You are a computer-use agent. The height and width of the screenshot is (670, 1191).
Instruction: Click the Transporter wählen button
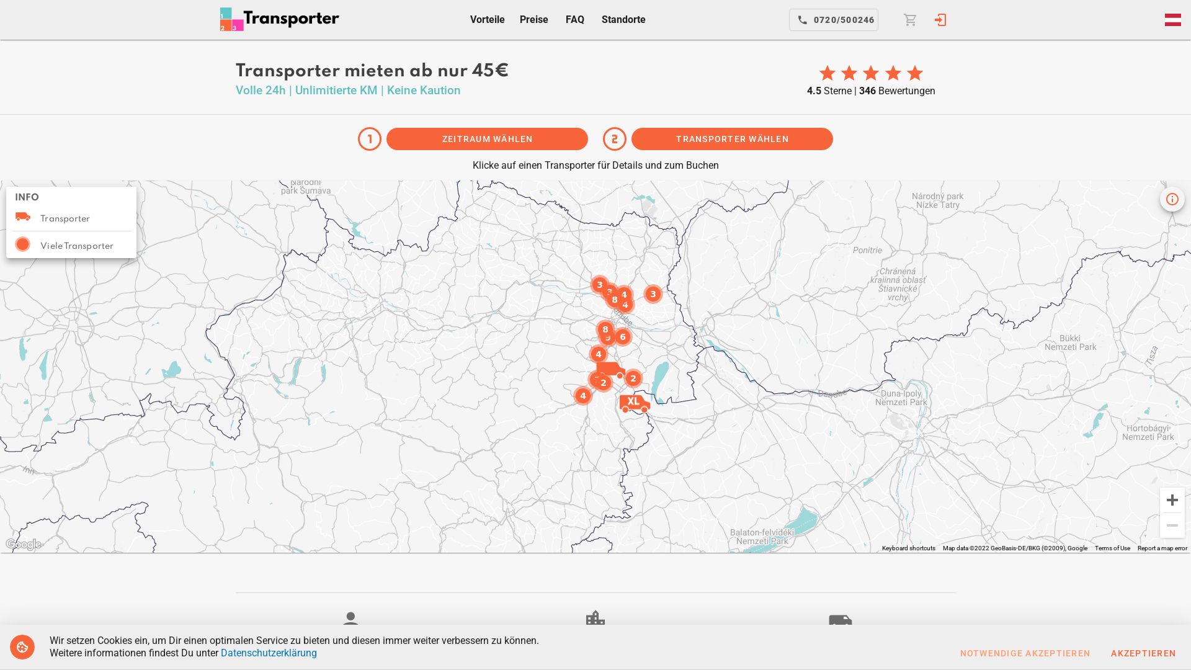732,139
